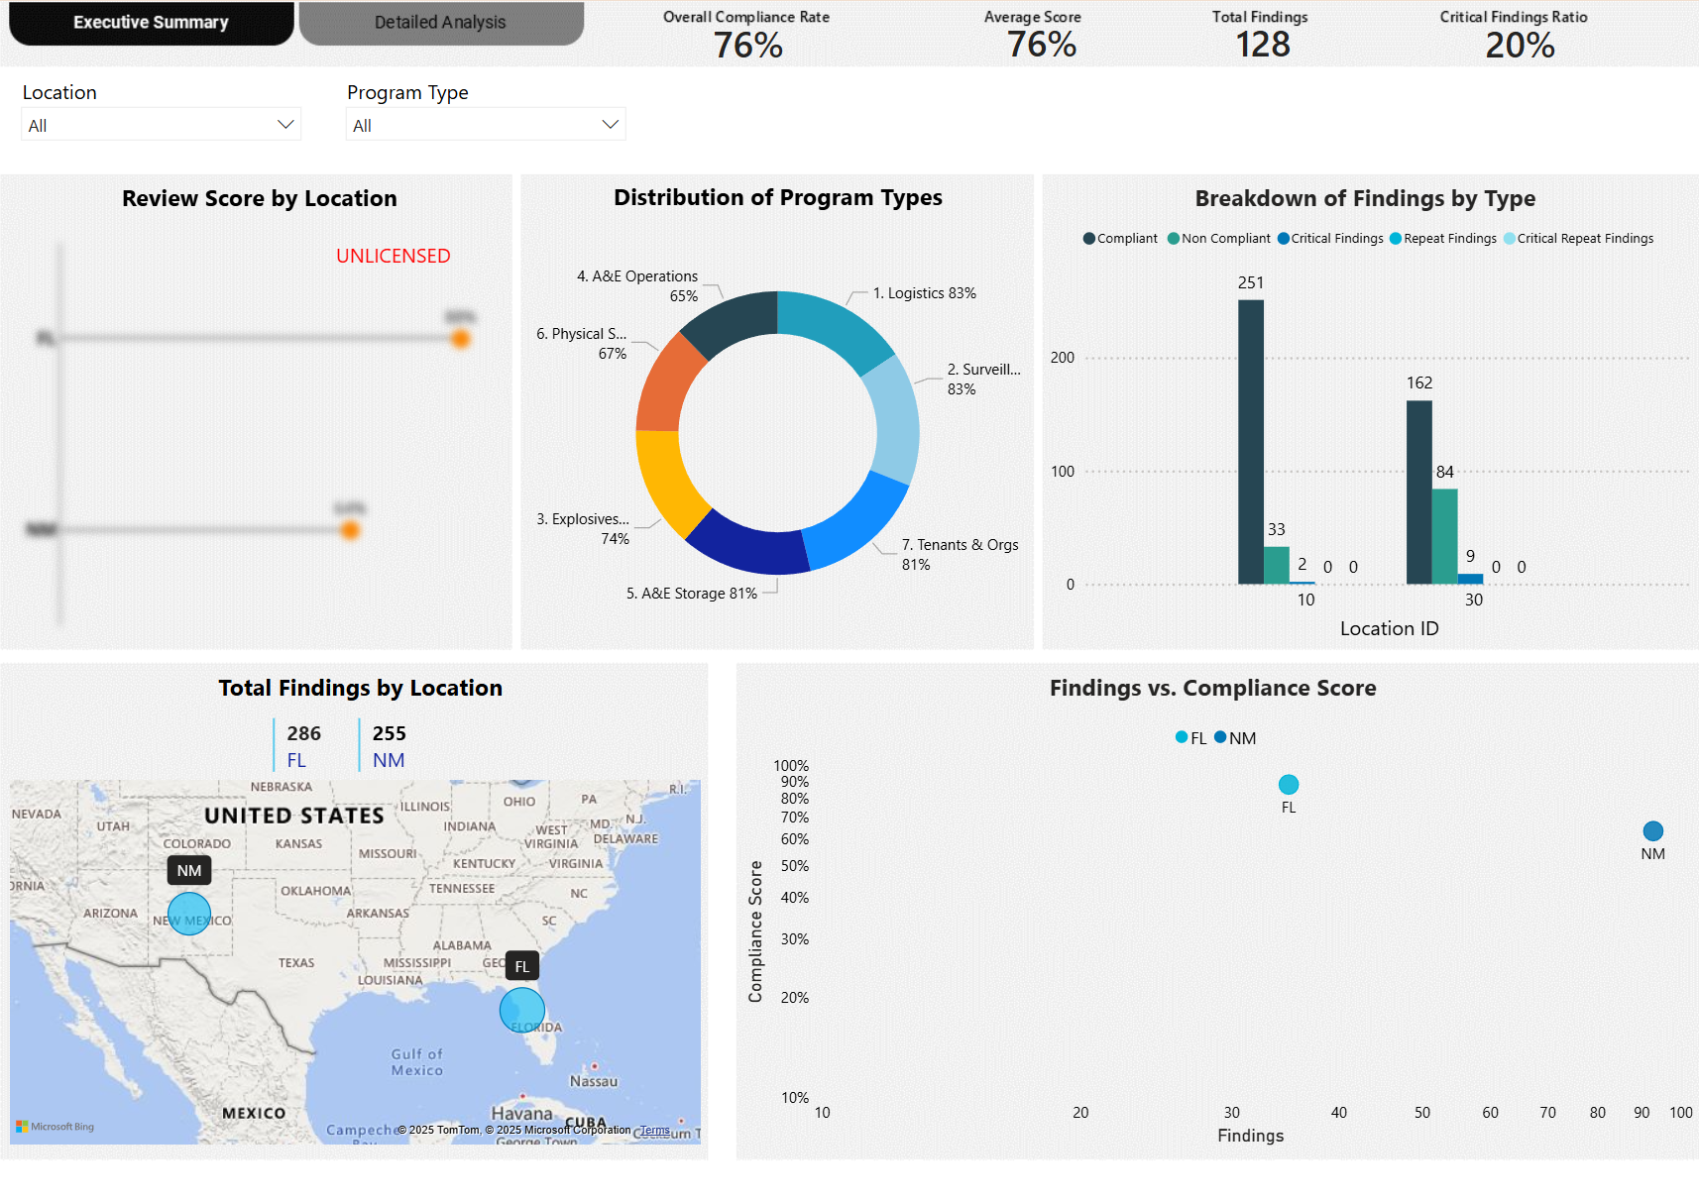Click the FL legend dot above the scatter chart
This screenshot has height=1202, width=1699.
[1181, 737]
